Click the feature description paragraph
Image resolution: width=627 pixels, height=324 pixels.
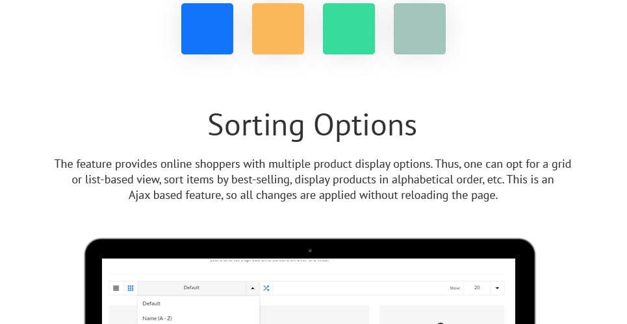click(x=313, y=179)
